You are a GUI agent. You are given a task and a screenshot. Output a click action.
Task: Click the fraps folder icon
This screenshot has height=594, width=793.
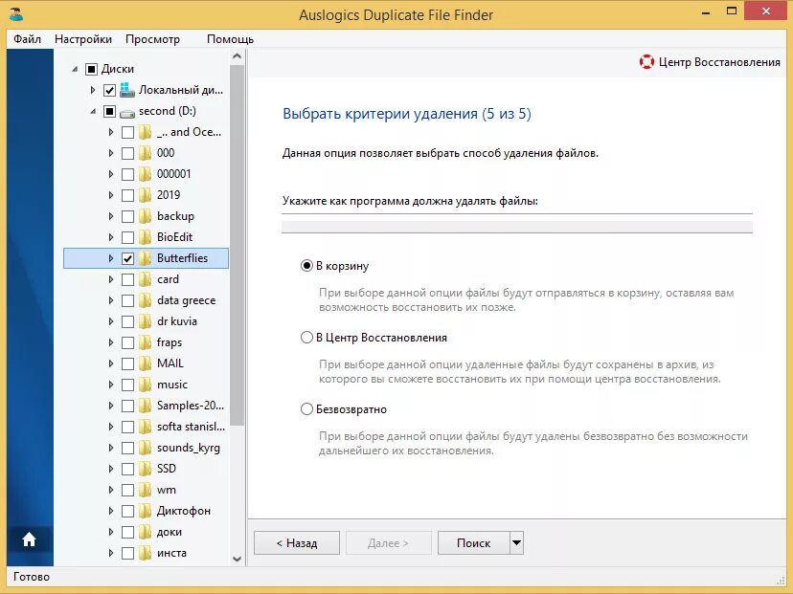point(145,342)
